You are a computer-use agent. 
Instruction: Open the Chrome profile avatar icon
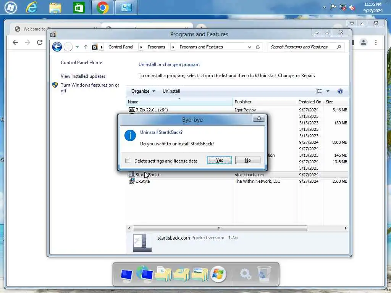(x=364, y=42)
